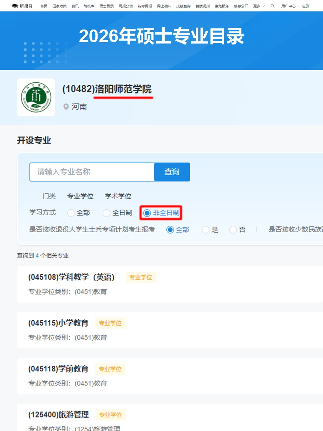
Task: Click the search magnifier icon in top bar
Action: 272,6
